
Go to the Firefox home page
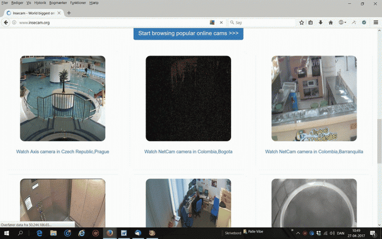click(x=330, y=23)
